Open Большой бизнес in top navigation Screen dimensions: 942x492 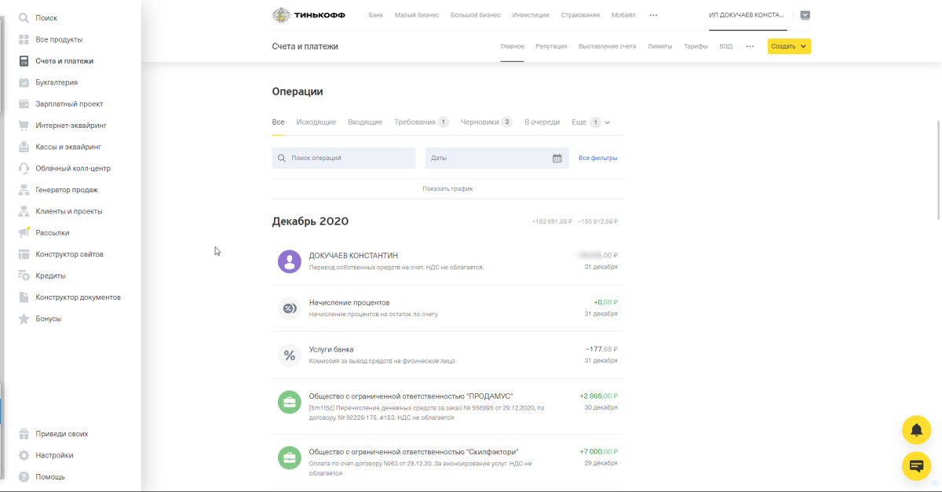pyautogui.click(x=476, y=15)
